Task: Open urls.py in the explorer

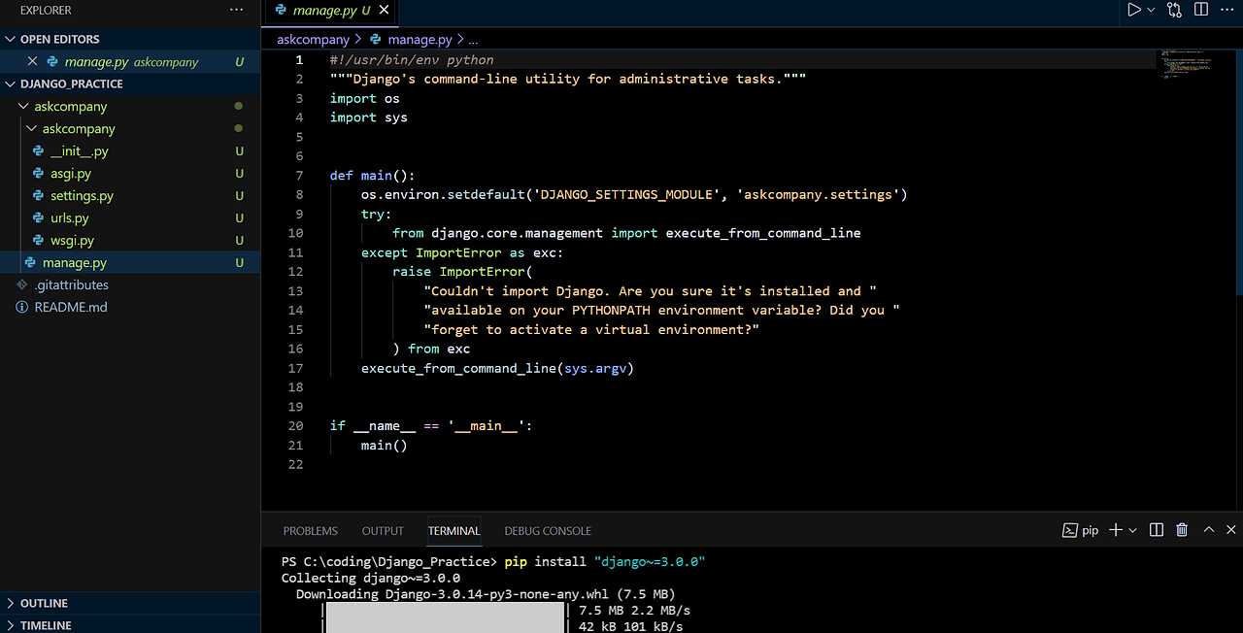Action: pyautogui.click(x=69, y=217)
